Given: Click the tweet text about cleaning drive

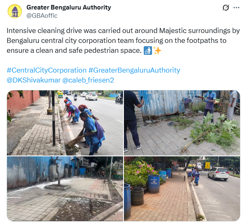Looking at the screenshot, I should [123, 40].
